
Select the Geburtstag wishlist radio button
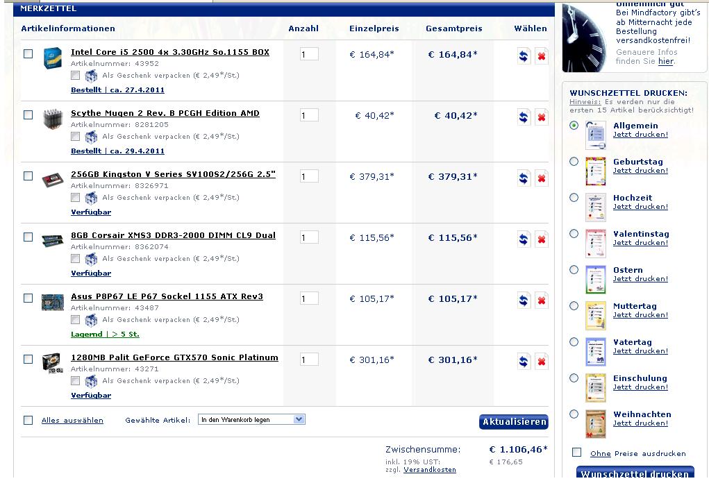pos(574,162)
